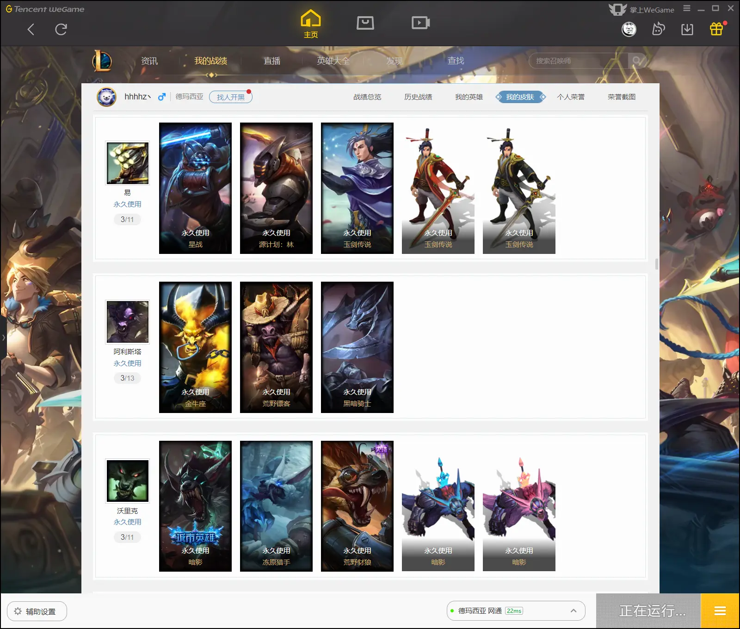The width and height of the screenshot is (740, 629).
Task: Open the blue 暗影 chroma card
Action: pyautogui.click(x=438, y=506)
